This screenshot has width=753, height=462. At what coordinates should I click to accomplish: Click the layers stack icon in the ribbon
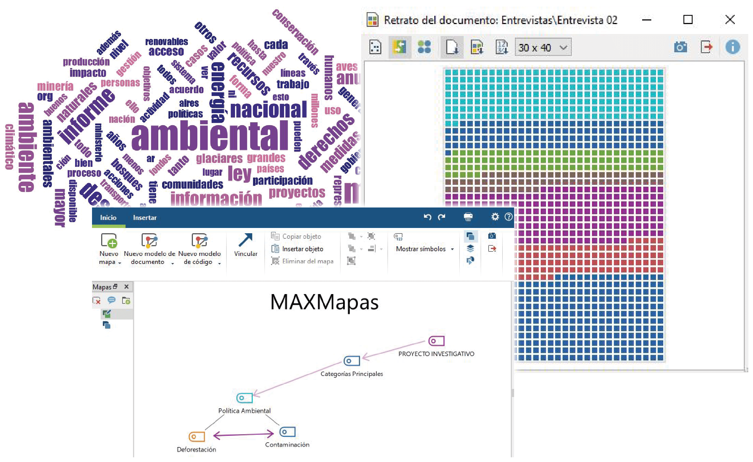(470, 248)
